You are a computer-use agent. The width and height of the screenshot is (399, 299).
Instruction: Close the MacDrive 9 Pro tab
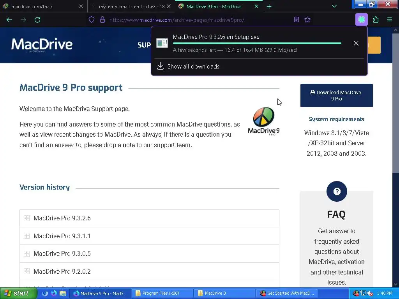coord(256,6)
